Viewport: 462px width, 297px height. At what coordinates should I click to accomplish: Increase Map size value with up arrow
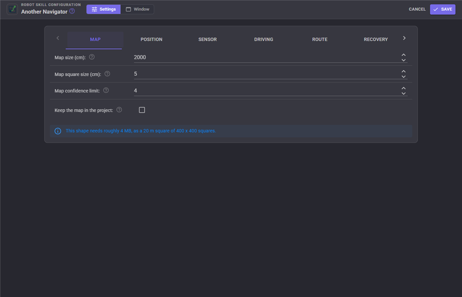coord(404,55)
